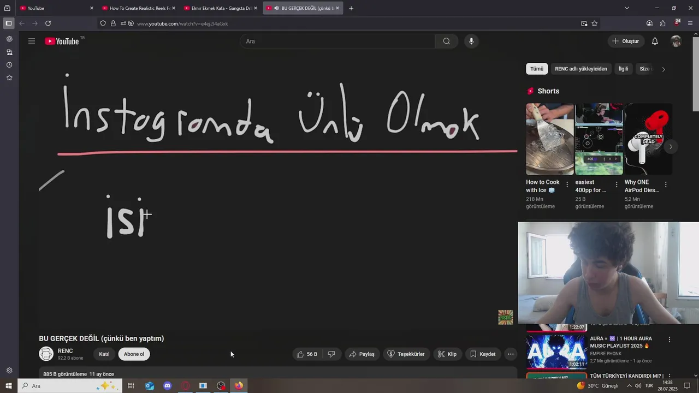Open sidebar settings gear at bottom

[x=9, y=371]
